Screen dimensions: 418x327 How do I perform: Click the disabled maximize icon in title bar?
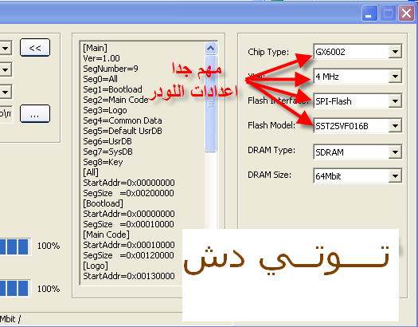click(388, 13)
